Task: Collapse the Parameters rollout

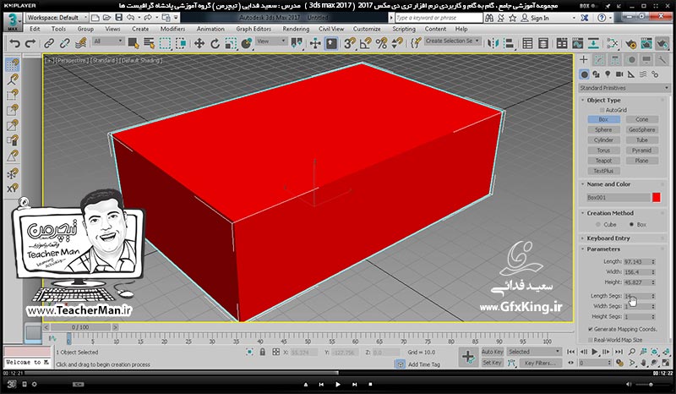Action: (603, 249)
